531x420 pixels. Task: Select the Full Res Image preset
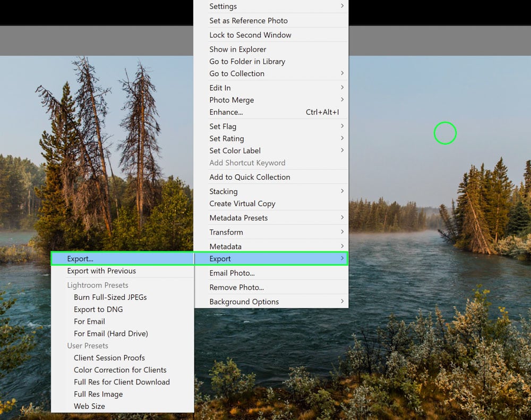pyautogui.click(x=123, y=394)
